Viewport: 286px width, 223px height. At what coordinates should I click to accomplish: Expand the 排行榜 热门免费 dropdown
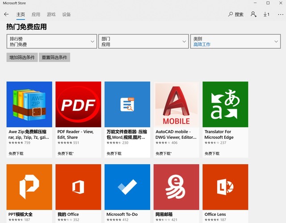coord(52,41)
